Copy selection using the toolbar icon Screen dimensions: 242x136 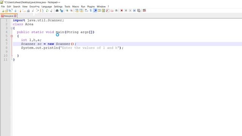pos(37,11)
